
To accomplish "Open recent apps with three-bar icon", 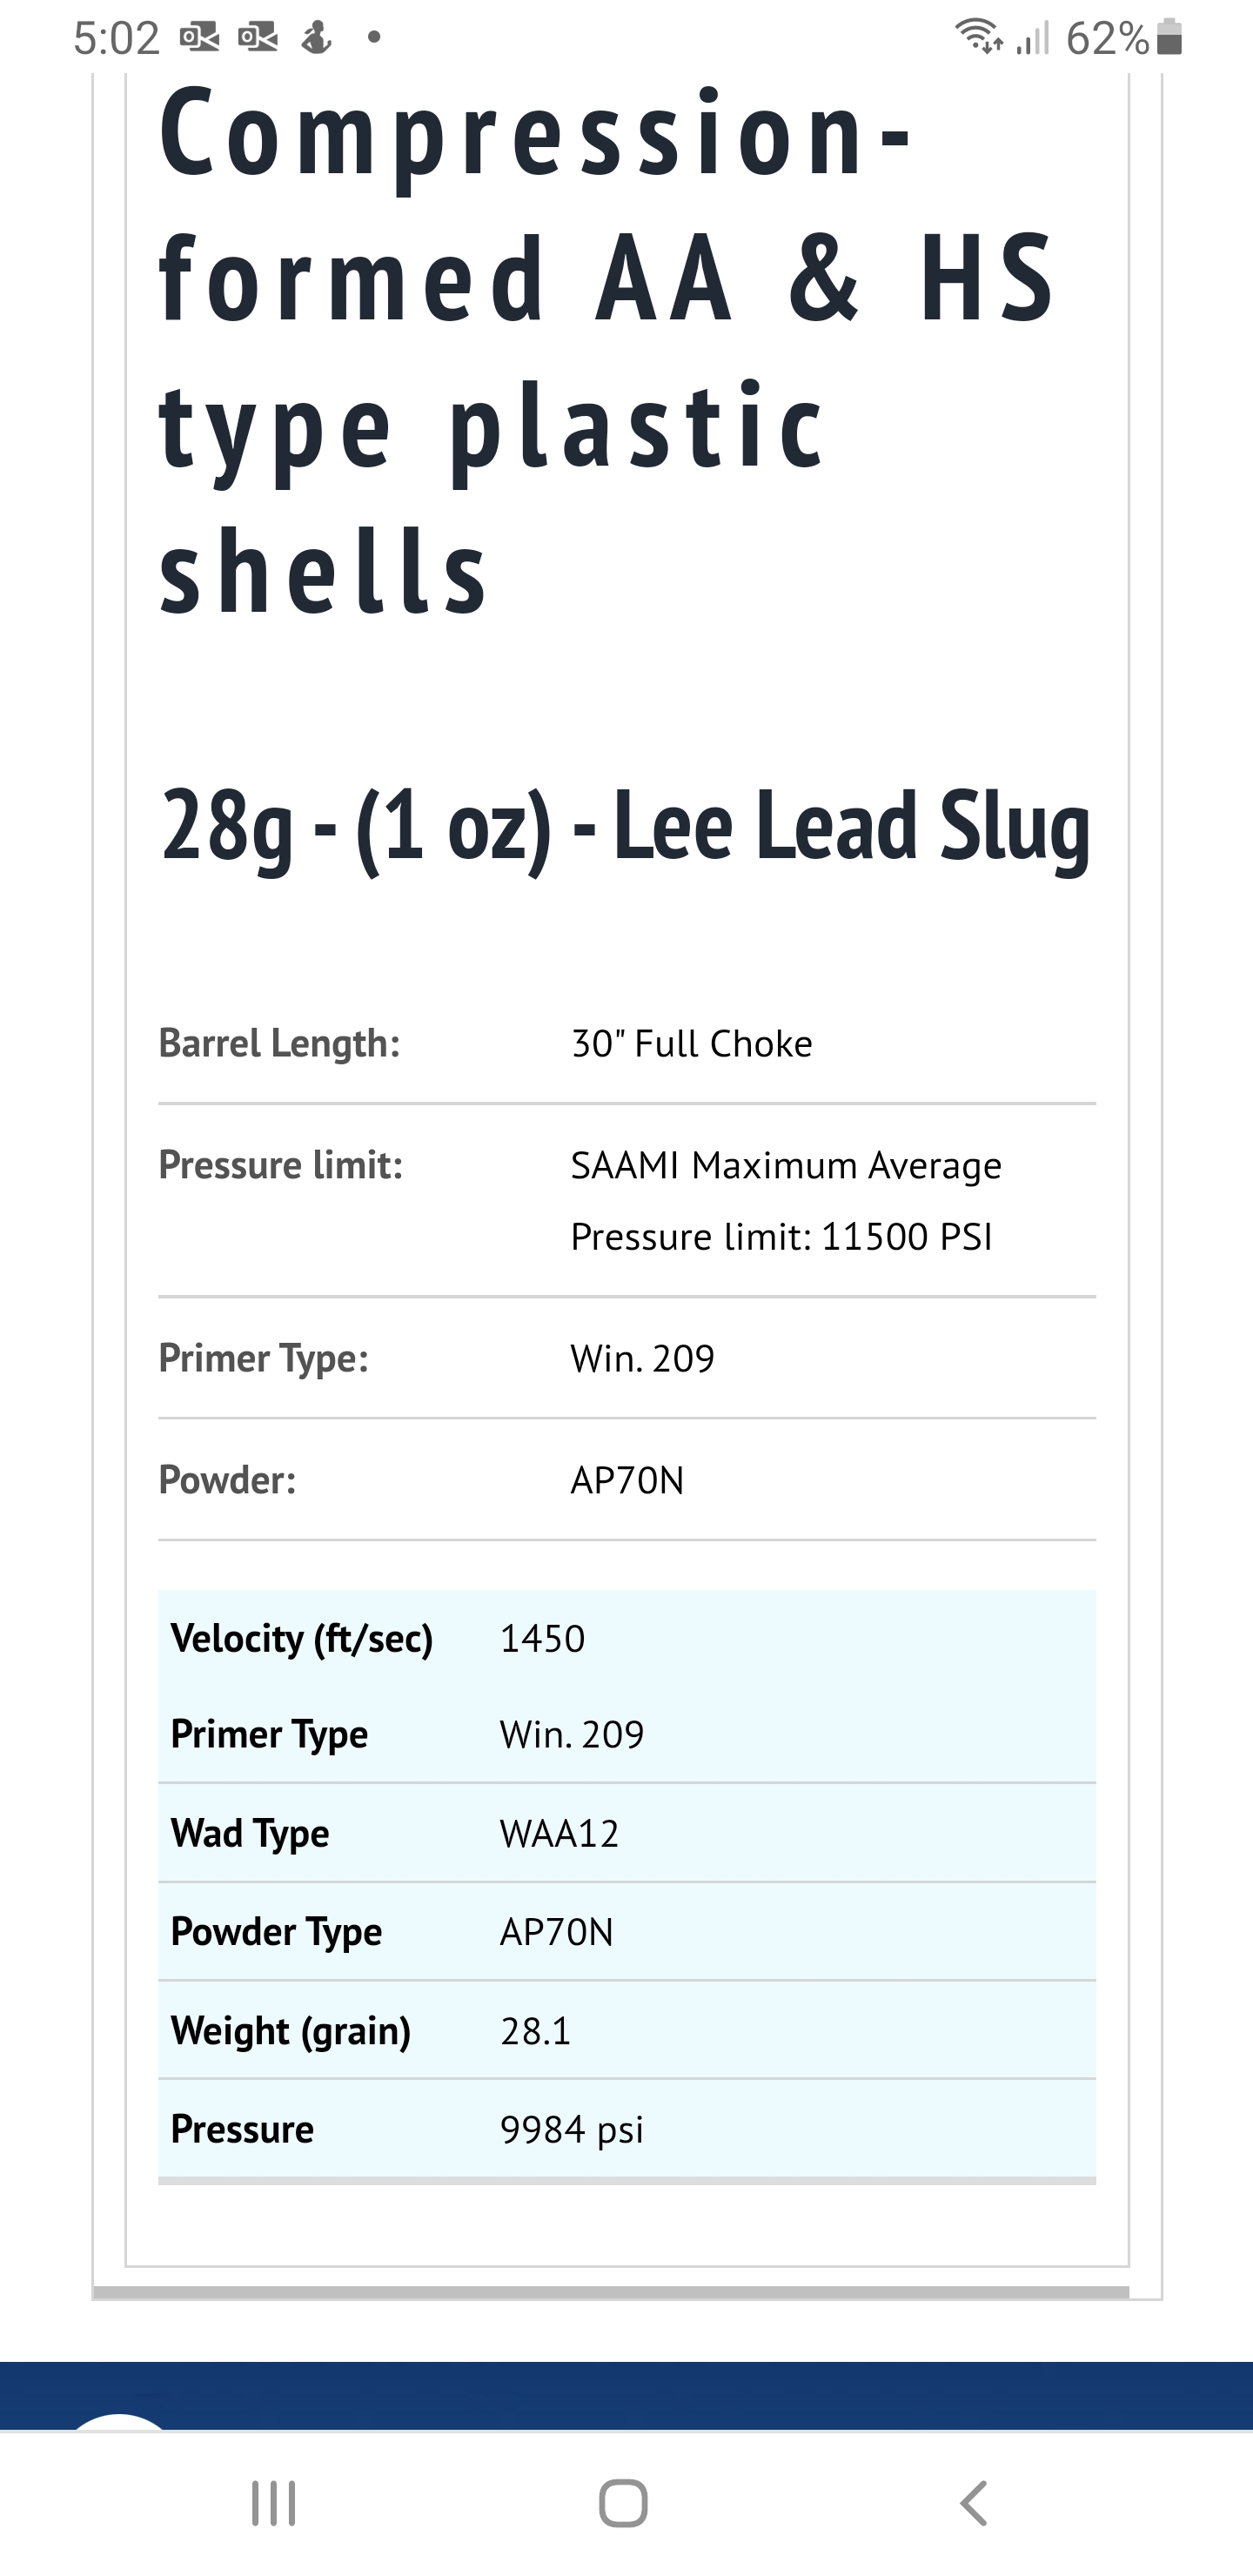I will [x=273, y=2503].
